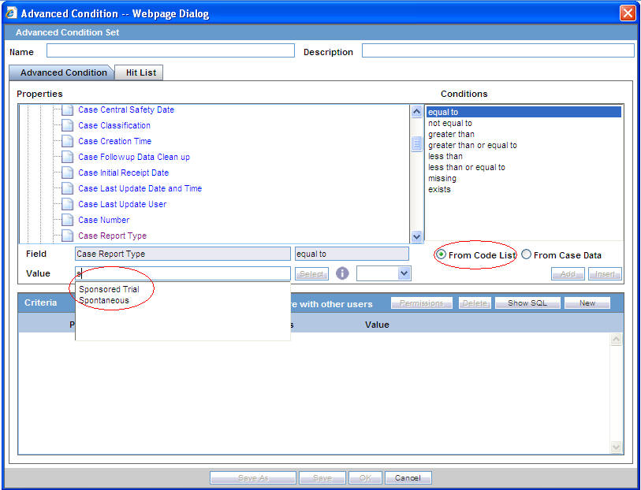Select the 'exists' condition
The width and height of the screenshot is (641, 490).
click(x=439, y=189)
